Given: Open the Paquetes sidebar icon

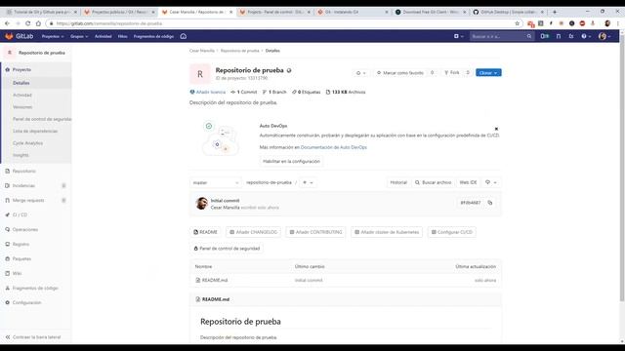Looking at the screenshot, I should point(7,258).
